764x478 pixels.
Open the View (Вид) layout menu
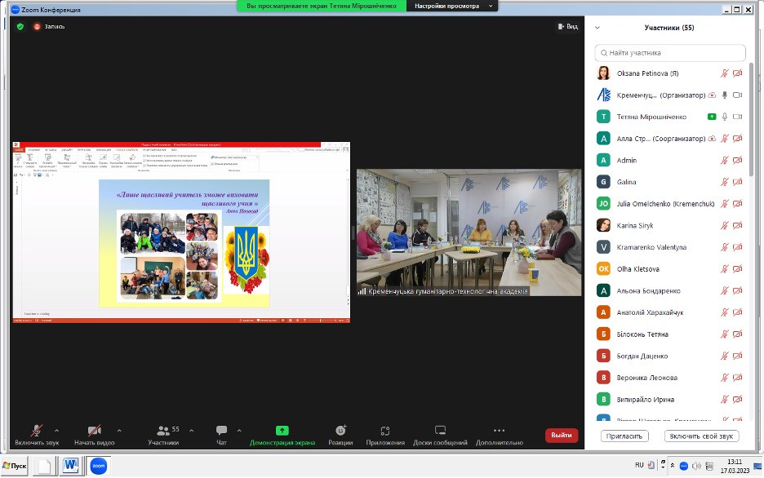[x=567, y=26]
